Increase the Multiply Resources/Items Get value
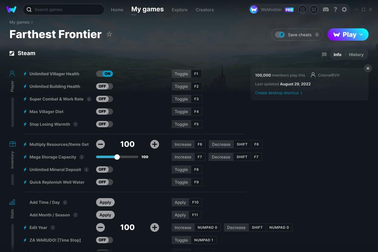 coord(154,144)
